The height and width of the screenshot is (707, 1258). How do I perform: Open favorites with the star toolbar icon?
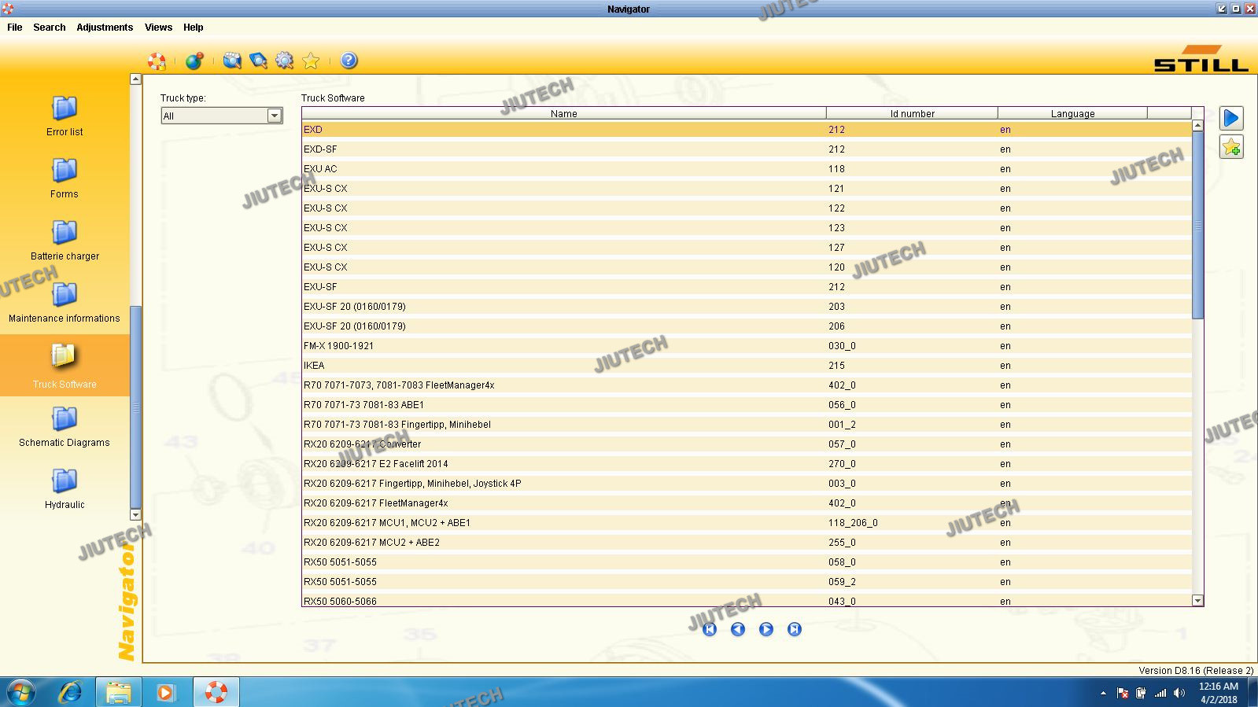(x=311, y=61)
